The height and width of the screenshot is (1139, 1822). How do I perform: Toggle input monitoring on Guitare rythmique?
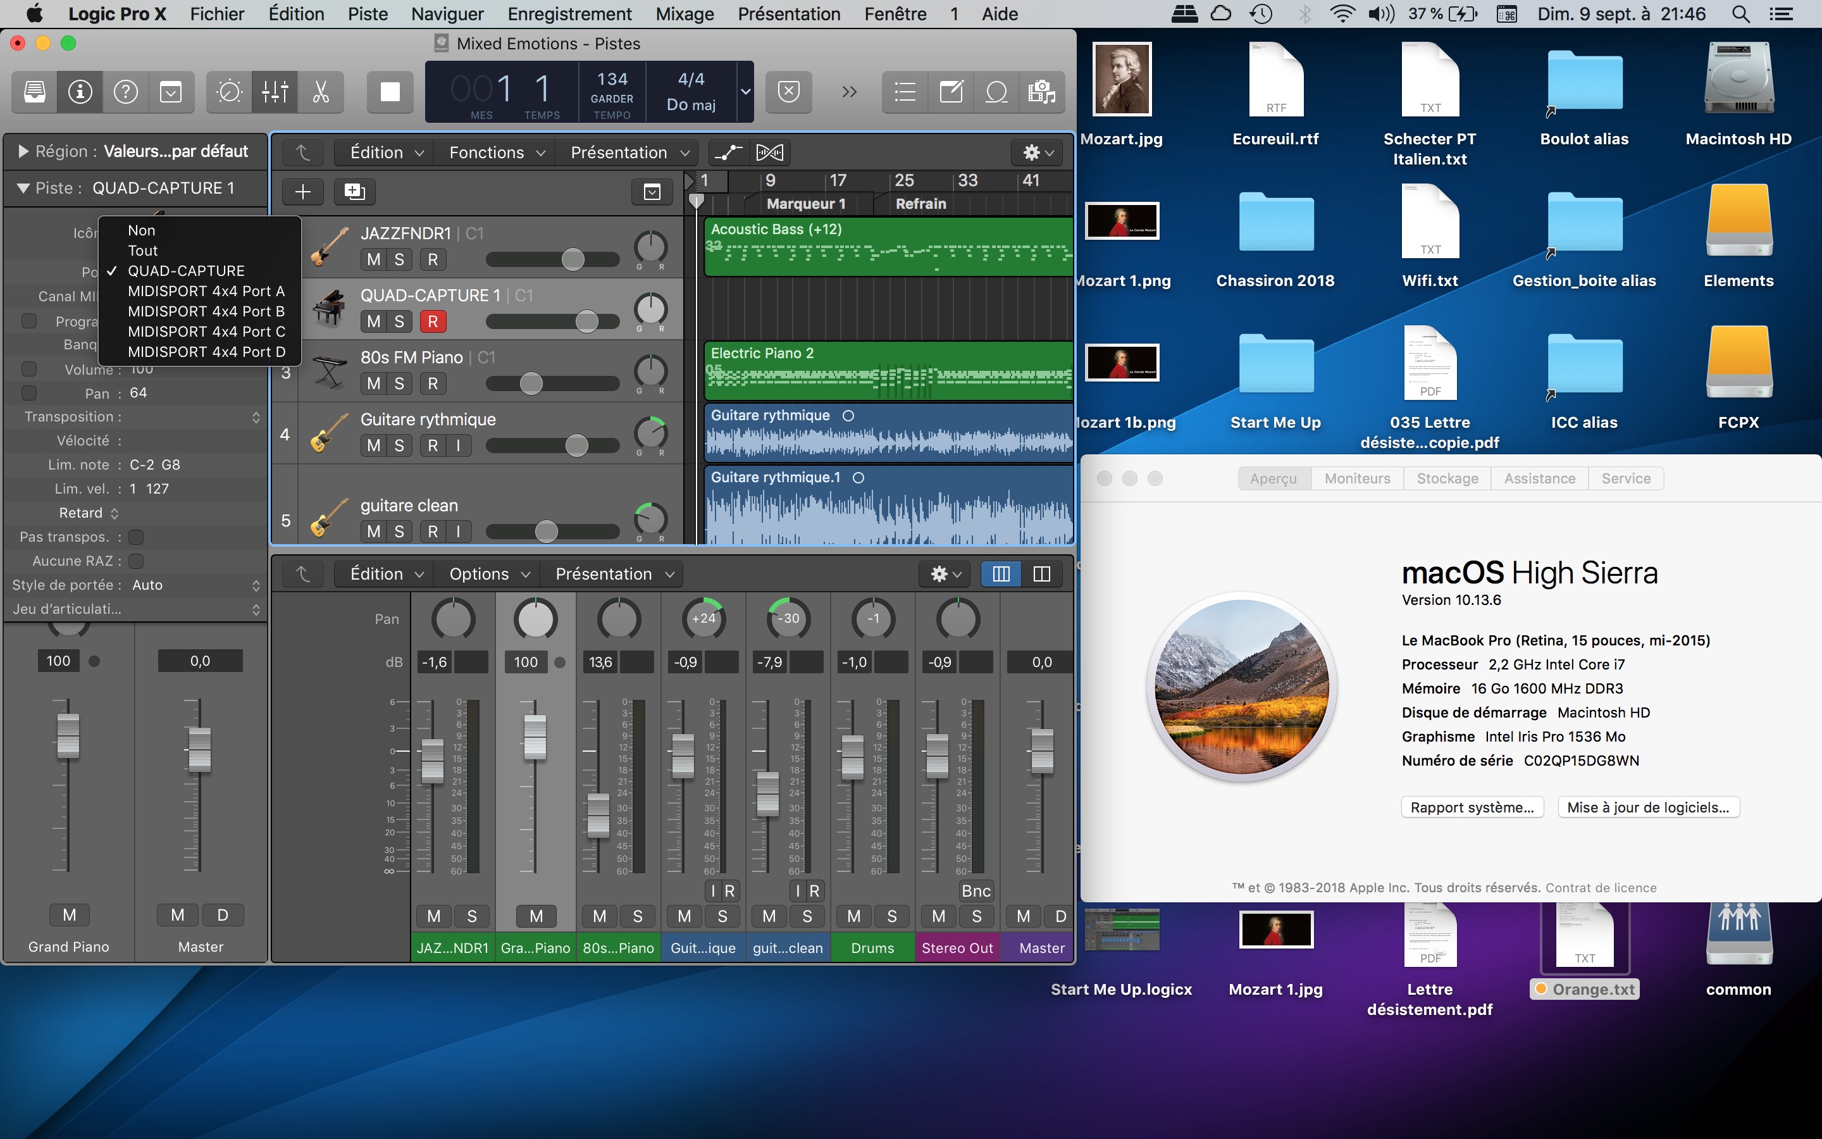click(x=458, y=445)
